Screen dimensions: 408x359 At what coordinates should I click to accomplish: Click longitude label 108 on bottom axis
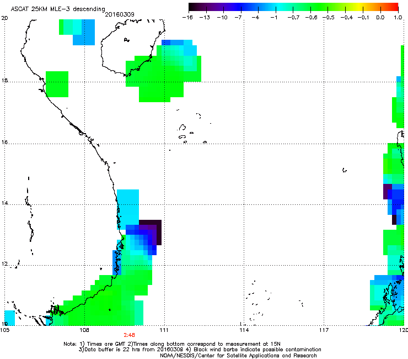(x=84, y=330)
